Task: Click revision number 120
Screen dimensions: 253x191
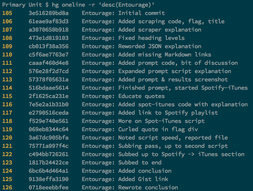Action: point(7,138)
